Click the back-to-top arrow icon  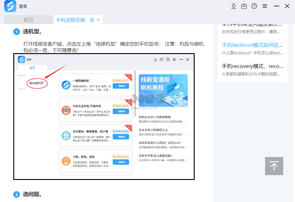[x=274, y=166]
